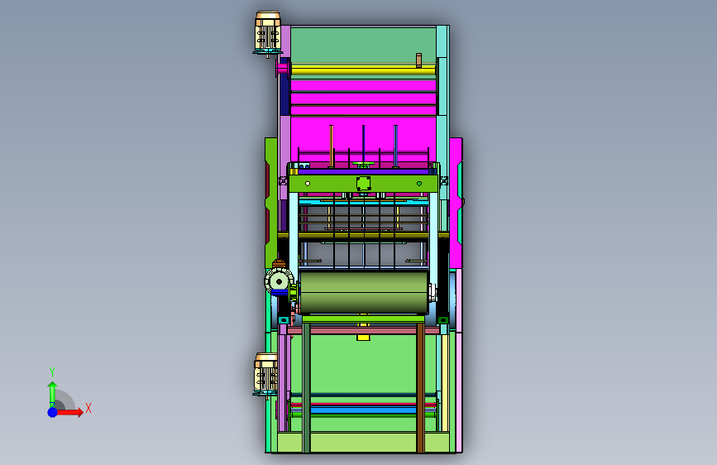The height and width of the screenshot is (465, 717).
Task: Click the square green plate on the crossbeam center
Action: [x=364, y=184]
